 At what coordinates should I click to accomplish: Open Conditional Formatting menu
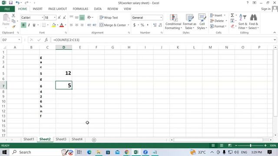[173, 22]
